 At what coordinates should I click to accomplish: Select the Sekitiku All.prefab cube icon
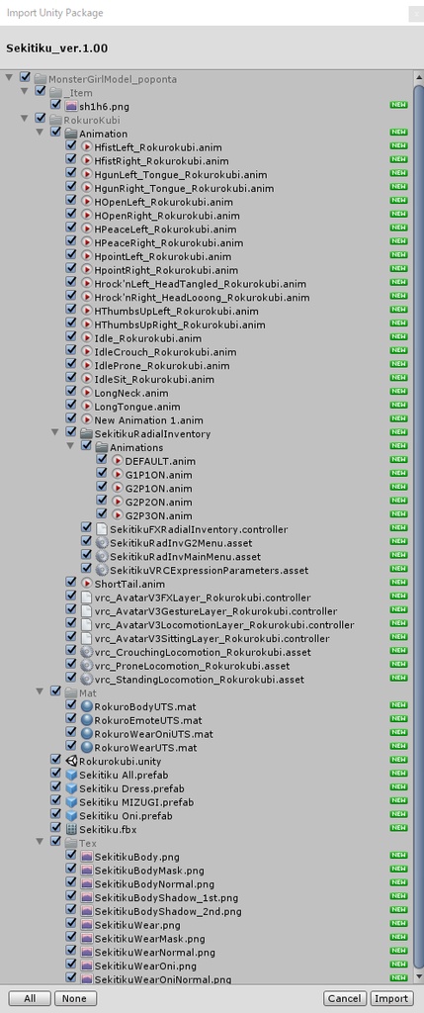(71, 775)
